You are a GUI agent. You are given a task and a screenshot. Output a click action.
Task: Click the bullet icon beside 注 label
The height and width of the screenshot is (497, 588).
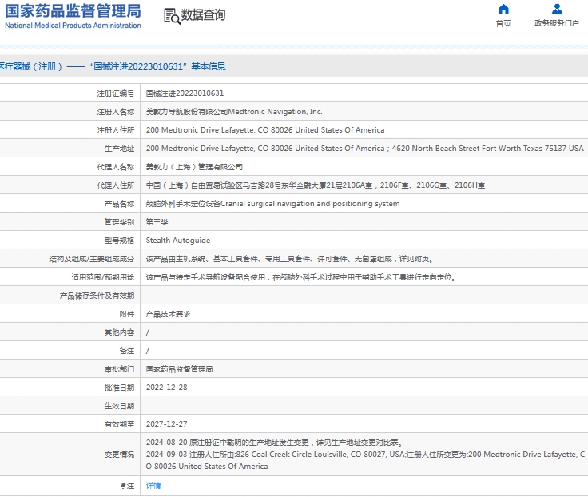click(122, 485)
